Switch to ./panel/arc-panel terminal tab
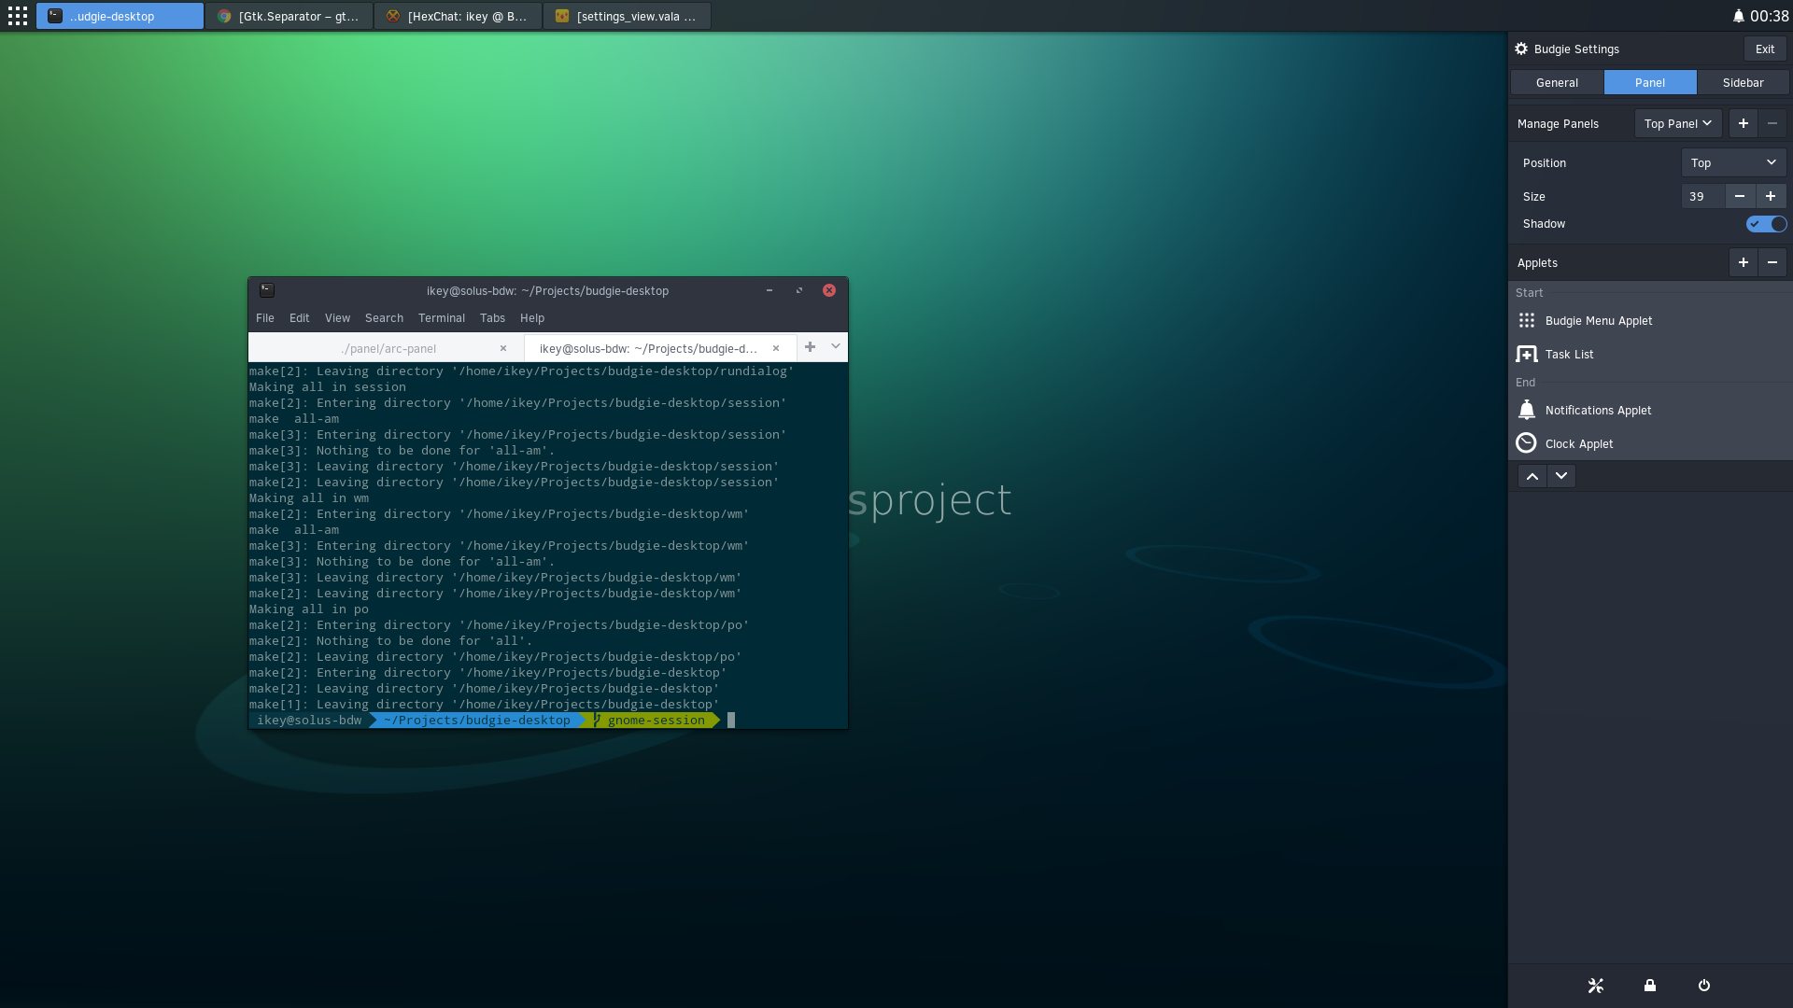 point(388,348)
